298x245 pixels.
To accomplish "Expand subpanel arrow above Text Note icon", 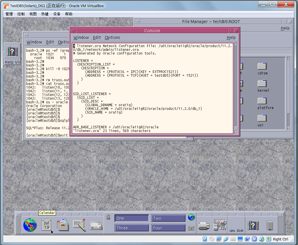I will click(x=80, y=214).
